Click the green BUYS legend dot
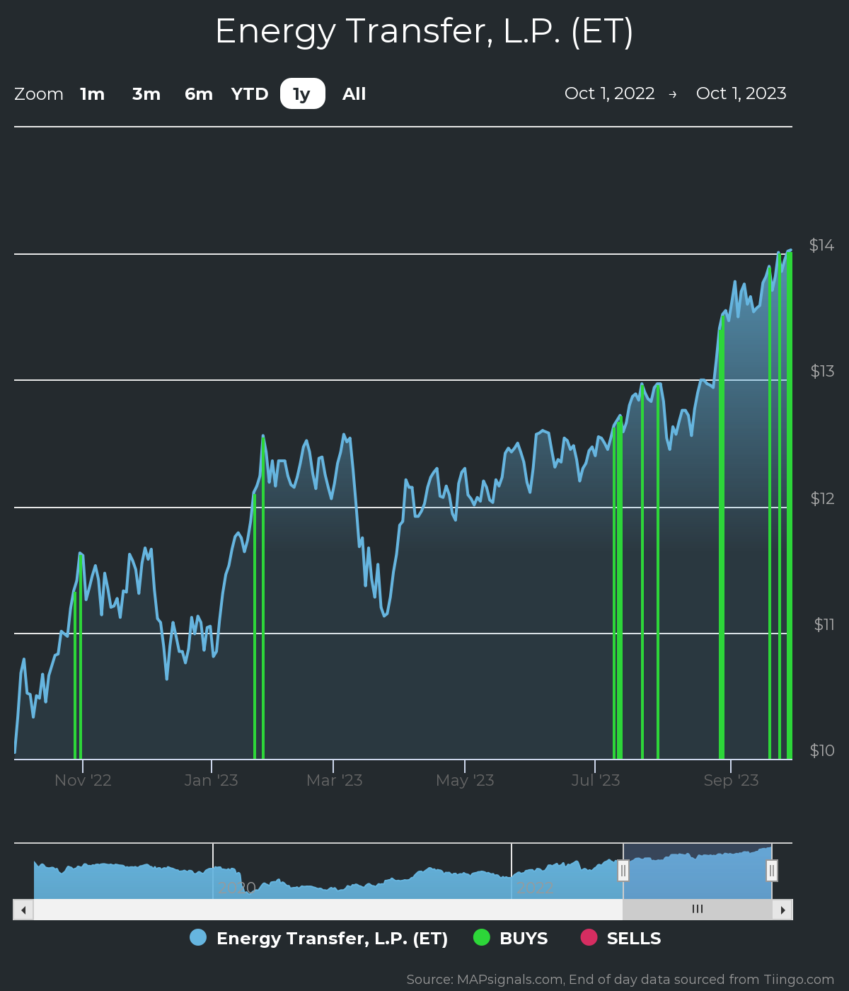Screen dimensions: 849x991 [x=482, y=937]
